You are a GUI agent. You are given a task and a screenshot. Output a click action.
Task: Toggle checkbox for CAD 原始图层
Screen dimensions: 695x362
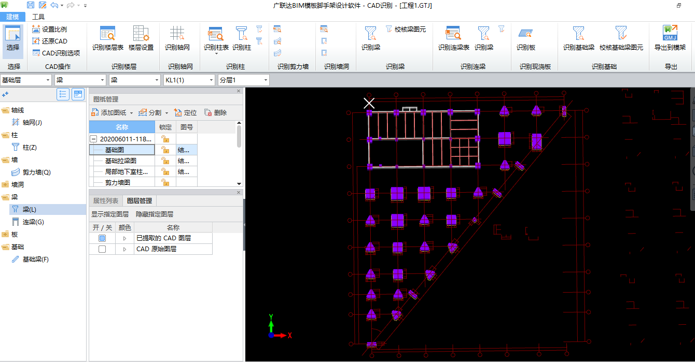[x=102, y=249]
